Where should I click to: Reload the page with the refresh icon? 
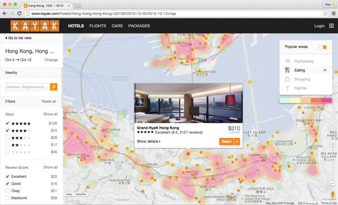[20, 13]
